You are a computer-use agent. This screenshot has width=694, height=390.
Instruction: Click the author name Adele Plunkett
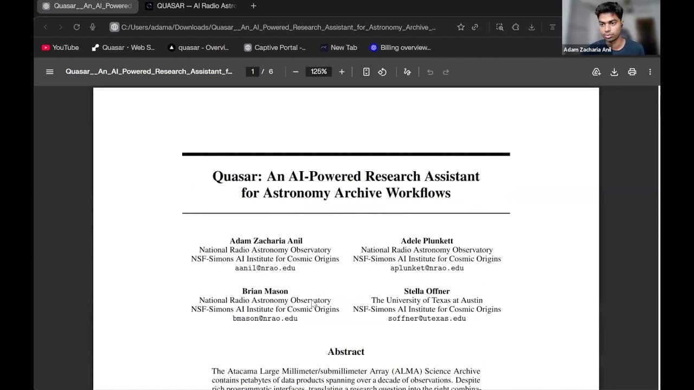click(x=427, y=241)
